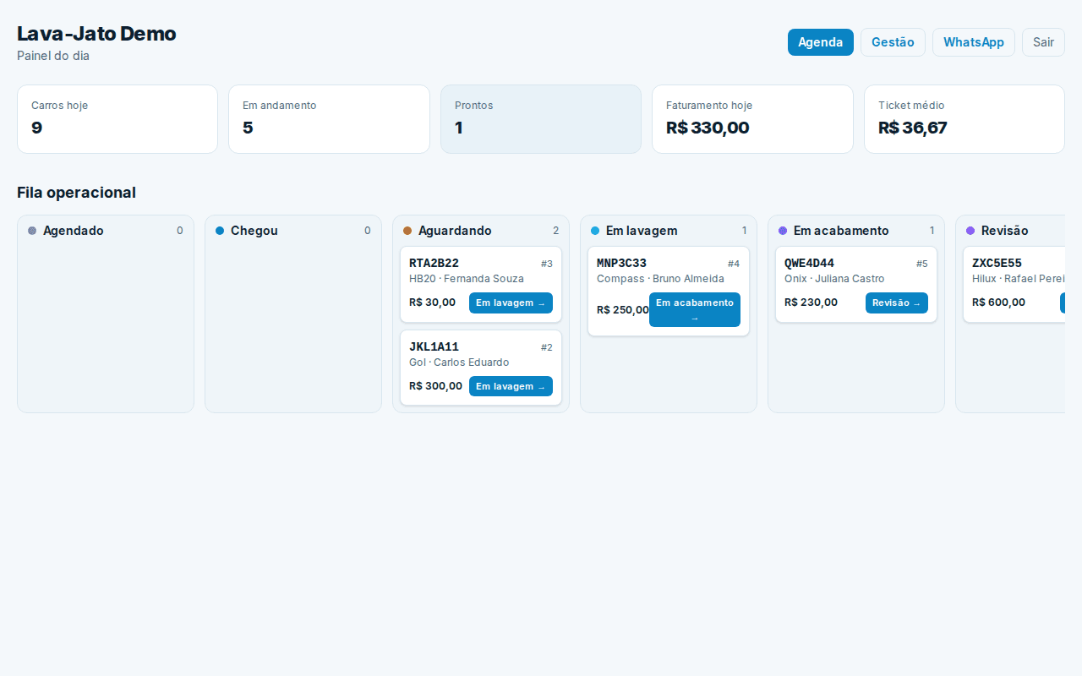
Task: Open the Agenda tab
Action: (820, 42)
